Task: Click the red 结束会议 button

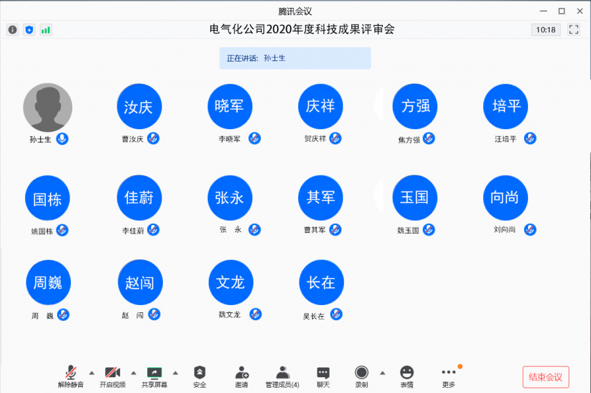Action: coord(546,377)
